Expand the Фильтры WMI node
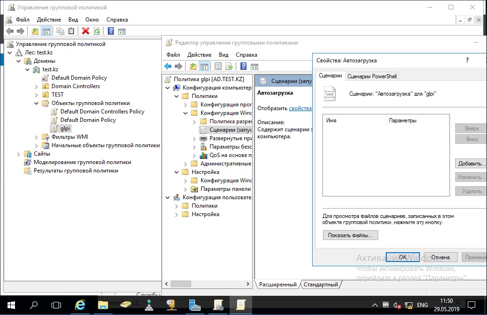Viewport: 487px width, 315px height. 37,137
